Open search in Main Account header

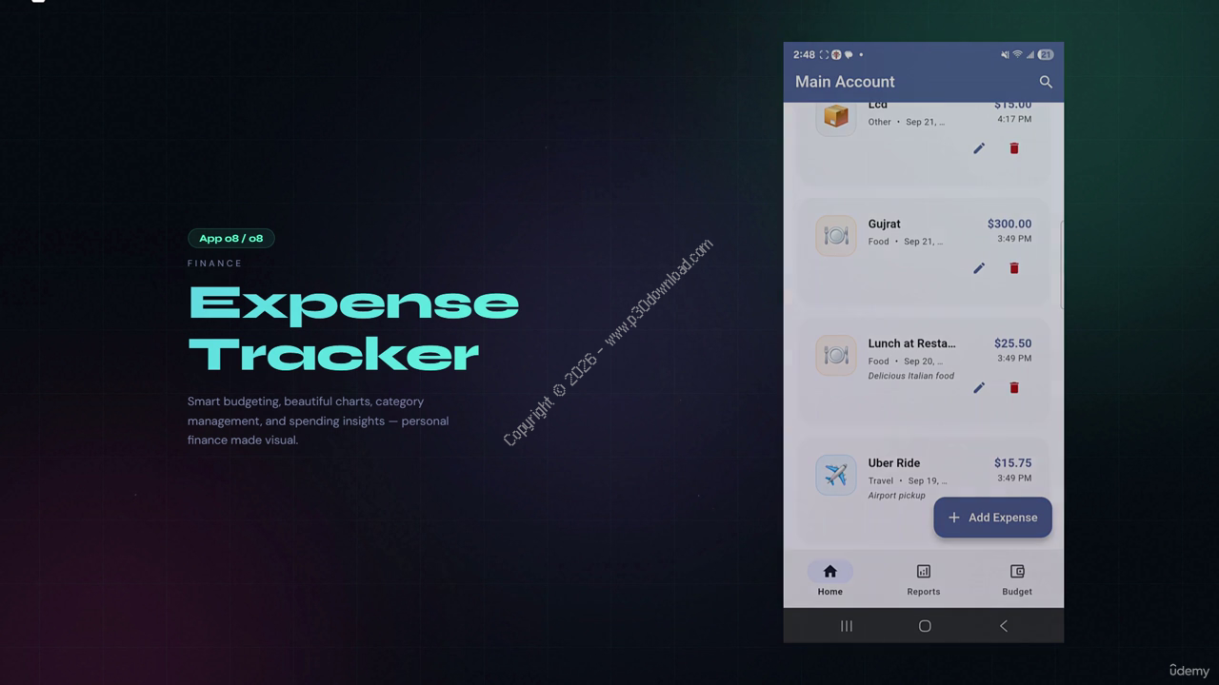pos(1046,82)
